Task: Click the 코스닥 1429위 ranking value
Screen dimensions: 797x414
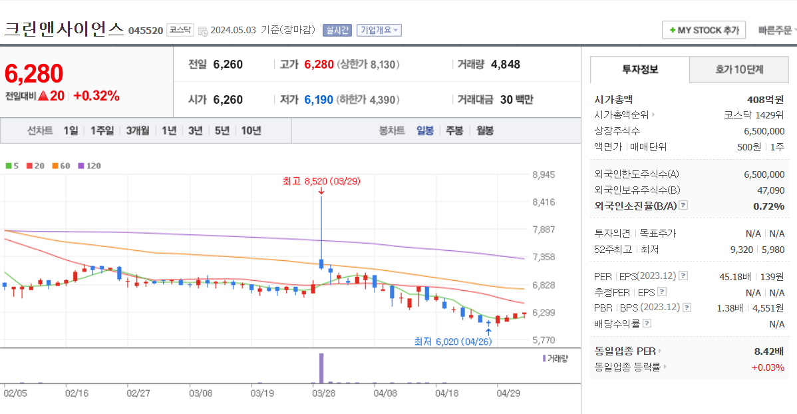Action: [754, 115]
